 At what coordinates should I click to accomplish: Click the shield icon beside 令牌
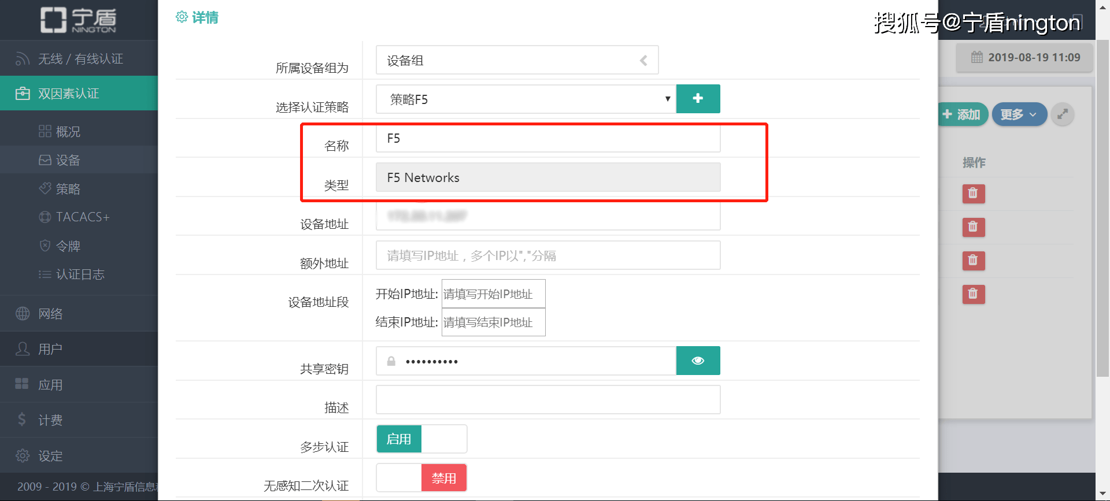click(x=45, y=246)
